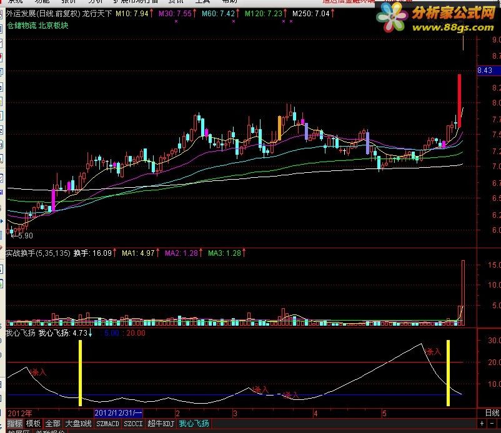Image resolution: width=501 pixels, height=433 pixels.
Task: Click the blue 5.00 threshold value
Action: click(112, 333)
